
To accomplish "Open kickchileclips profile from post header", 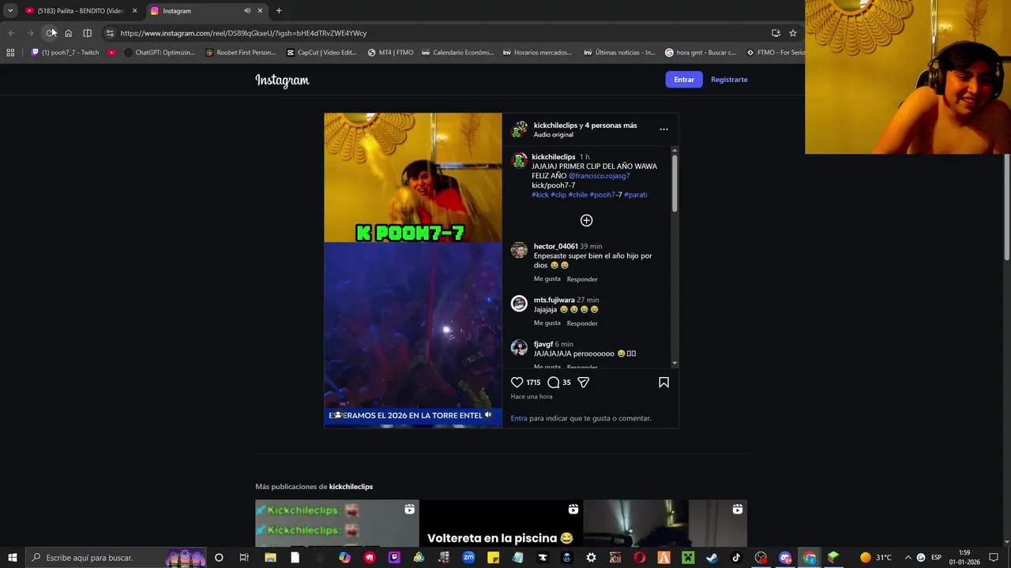I will coord(555,125).
